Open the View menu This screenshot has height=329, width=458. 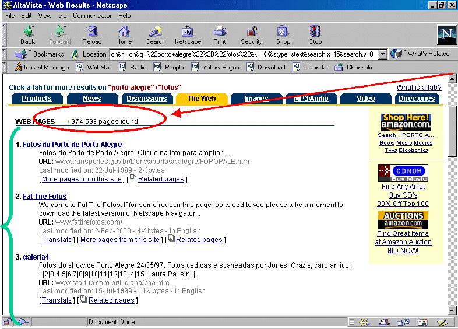[x=45, y=16]
